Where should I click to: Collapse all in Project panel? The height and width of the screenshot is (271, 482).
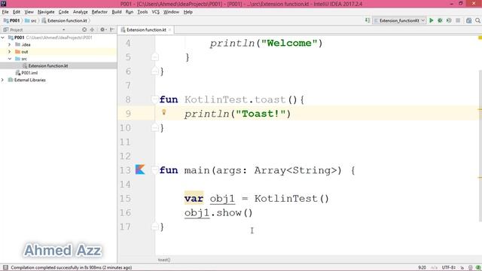point(92,29)
